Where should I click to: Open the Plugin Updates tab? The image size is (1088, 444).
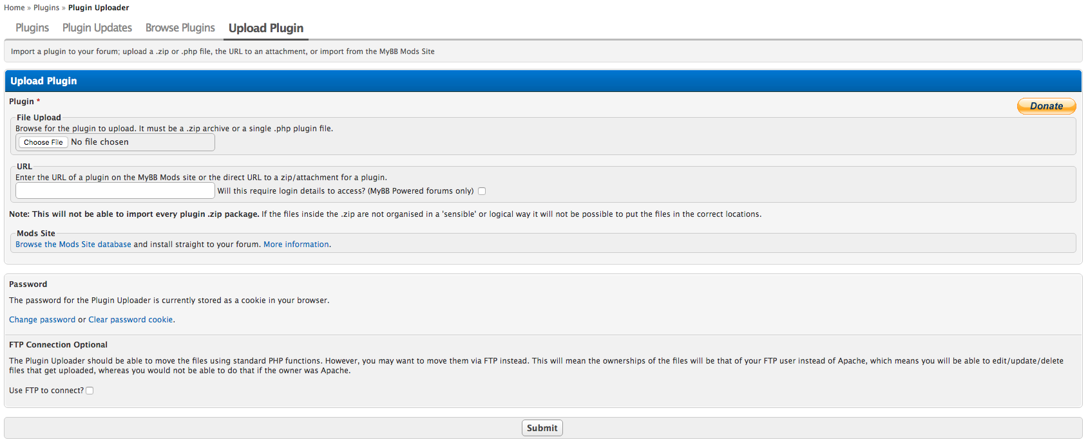coord(97,28)
